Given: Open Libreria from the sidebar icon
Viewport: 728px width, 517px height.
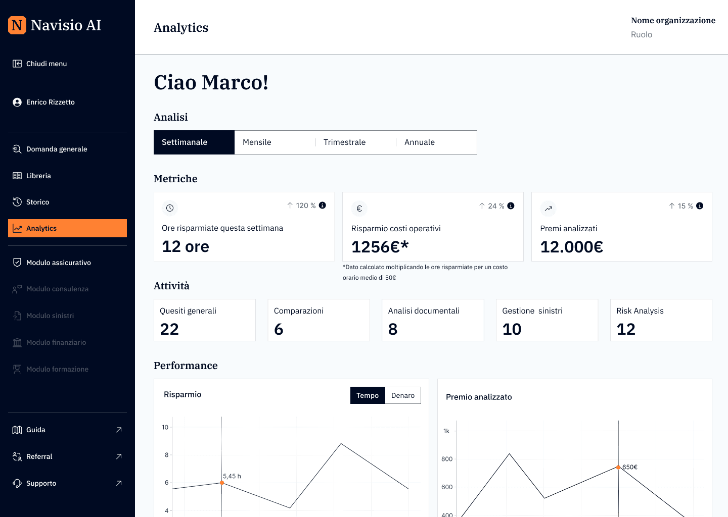Looking at the screenshot, I should click(17, 175).
